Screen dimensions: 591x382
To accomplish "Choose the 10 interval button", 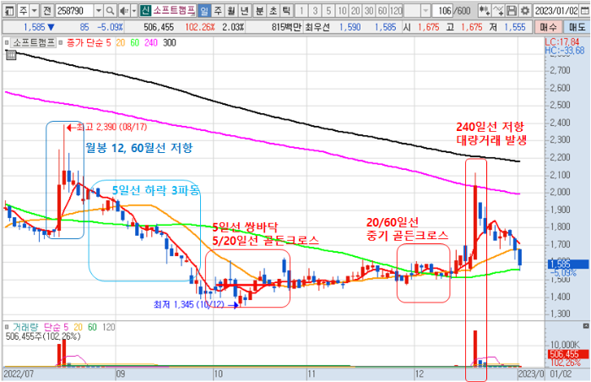I will coord(342,11).
